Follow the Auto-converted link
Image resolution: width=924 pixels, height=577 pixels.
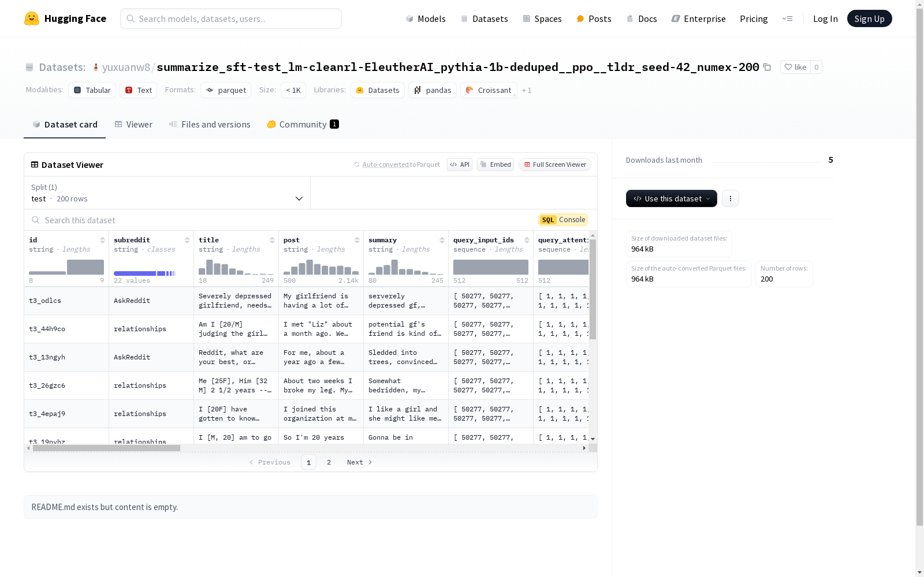[x=385, y=164]
